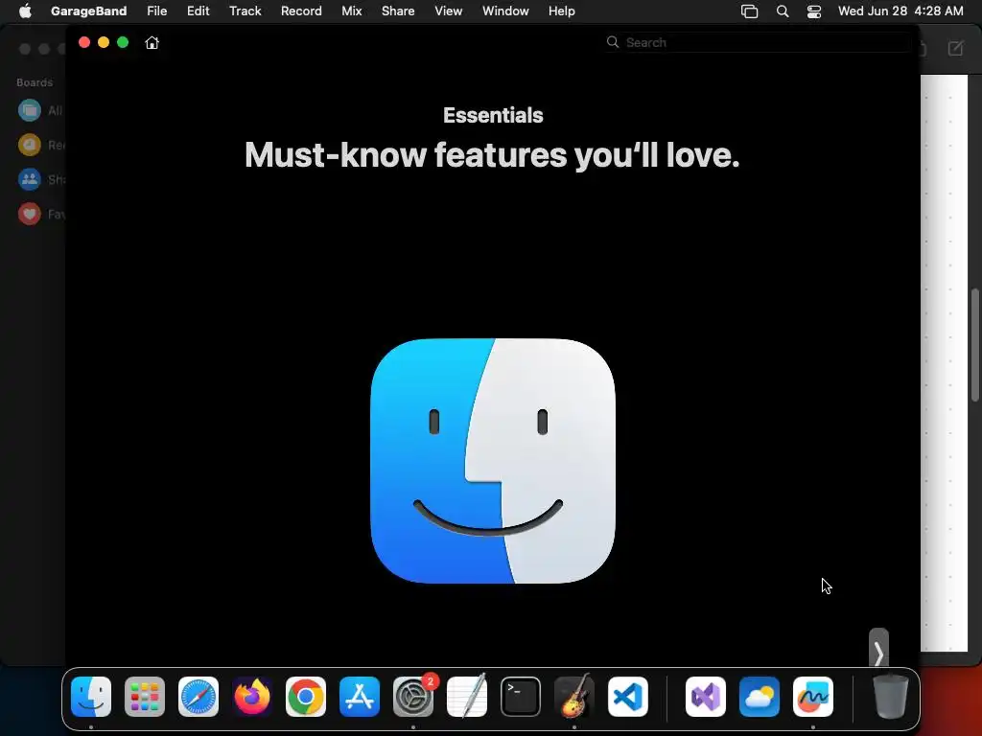Open TextEdit from the Dock
The height and width of the screenshot is (736, 982).
tap(467, 697)
